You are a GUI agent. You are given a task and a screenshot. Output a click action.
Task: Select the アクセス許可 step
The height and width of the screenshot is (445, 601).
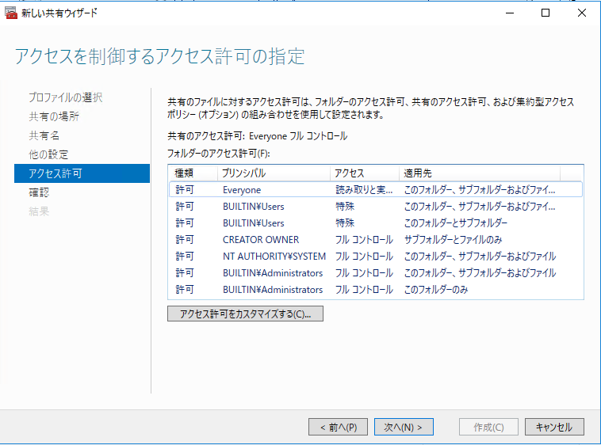point(82,173)
